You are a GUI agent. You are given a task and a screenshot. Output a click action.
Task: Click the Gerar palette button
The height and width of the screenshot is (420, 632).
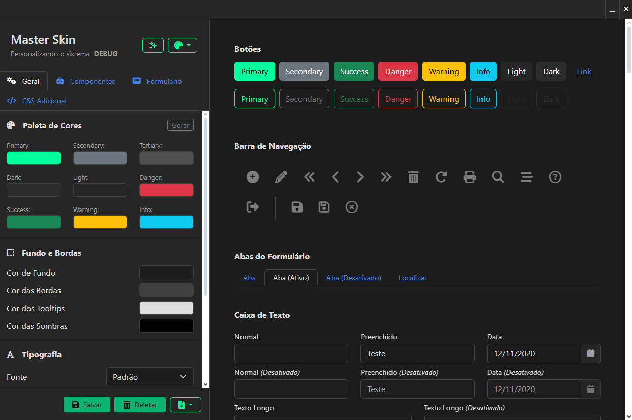coord(180,125)
